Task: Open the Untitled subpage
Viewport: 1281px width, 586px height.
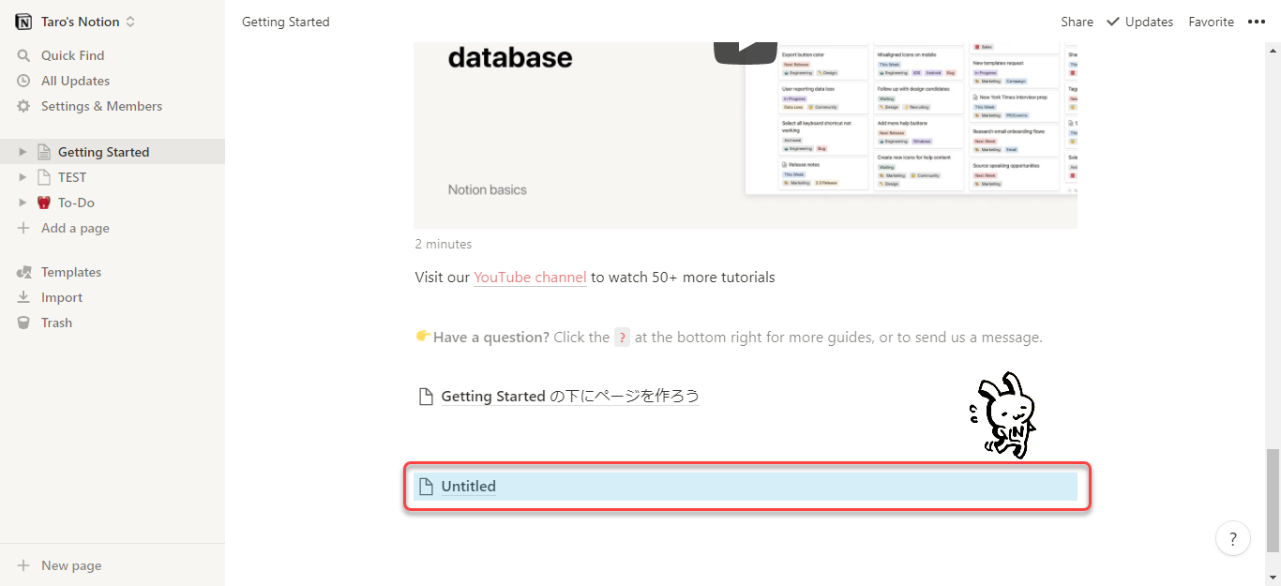Action: pos(746,487)
